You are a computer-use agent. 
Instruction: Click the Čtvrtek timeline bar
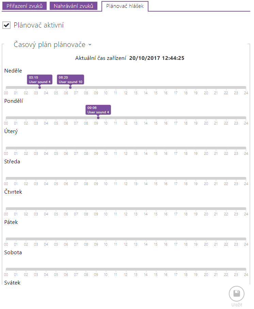point(126,209)
